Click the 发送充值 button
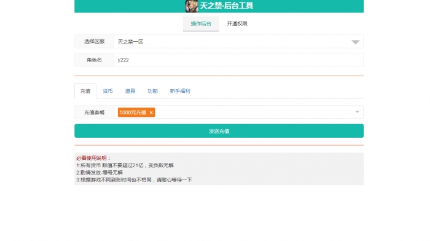Viewport: 430px width, 241px height. pos(219,131)
